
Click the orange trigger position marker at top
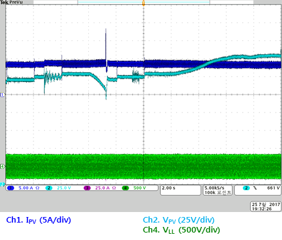[143, 3]
